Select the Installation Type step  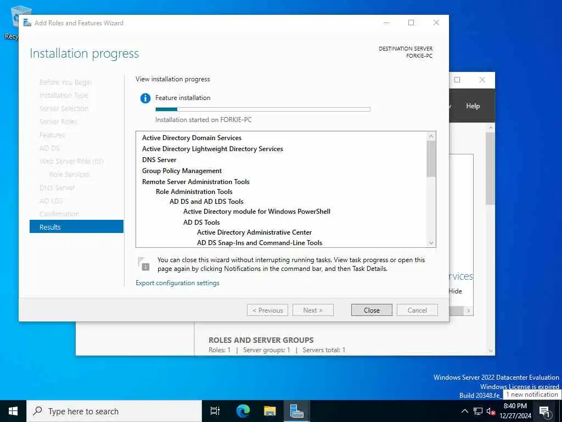click(64, 96)
